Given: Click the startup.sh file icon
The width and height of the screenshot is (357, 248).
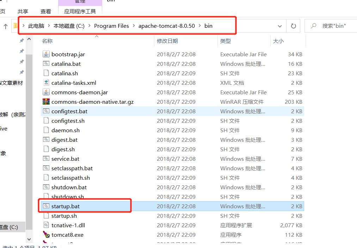Looking at the screenshot, I should click(x=46, y=216).
